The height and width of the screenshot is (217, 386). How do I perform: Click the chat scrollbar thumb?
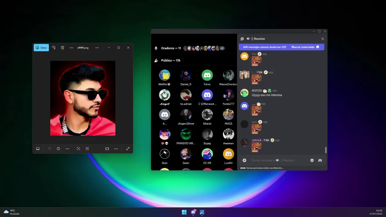click(326, 150)
